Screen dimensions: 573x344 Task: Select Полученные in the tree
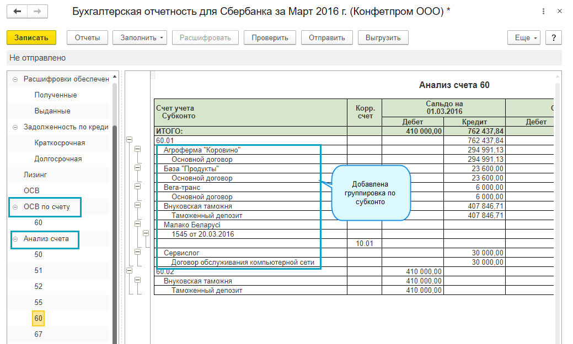[x=56, y=95]
